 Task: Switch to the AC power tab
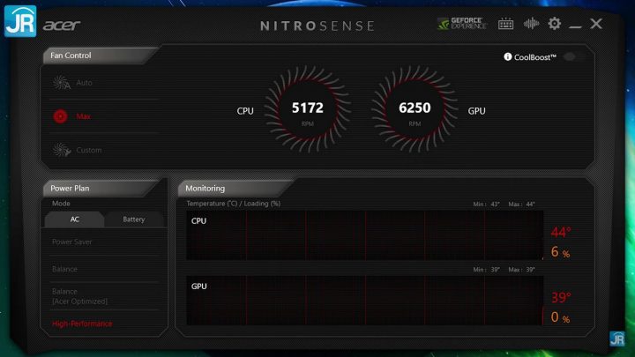75,219
